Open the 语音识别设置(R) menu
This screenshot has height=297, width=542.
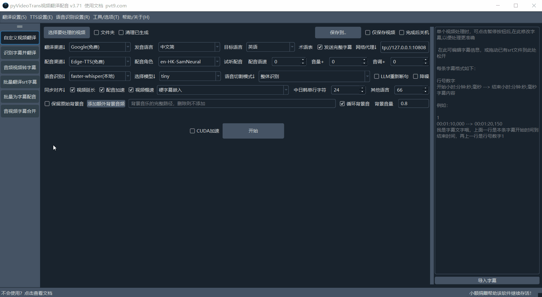pyautogui.click(x=73, y=17)
